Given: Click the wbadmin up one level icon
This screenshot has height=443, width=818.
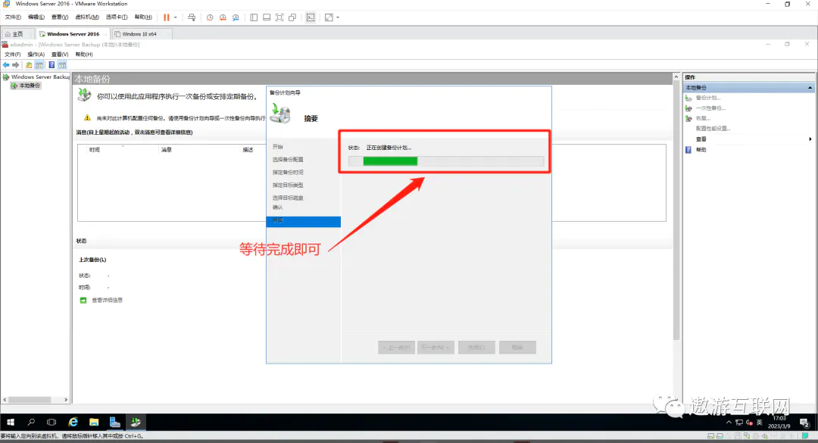Looking at the screenshot, I should (x=29, y=64).
